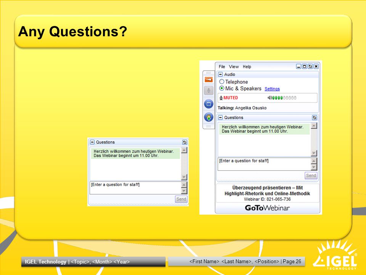Viewport: 366px width, 275px height.
Task: Click the muted microphone icon beside MUTED
Action: click(x=221, y=98)
